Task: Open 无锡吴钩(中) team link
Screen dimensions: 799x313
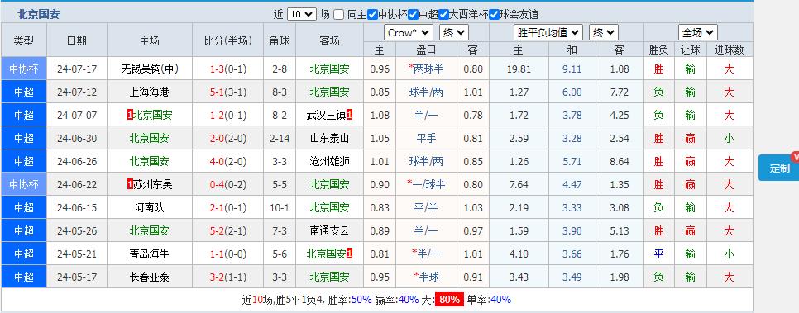Action: [x=150, y=69]
